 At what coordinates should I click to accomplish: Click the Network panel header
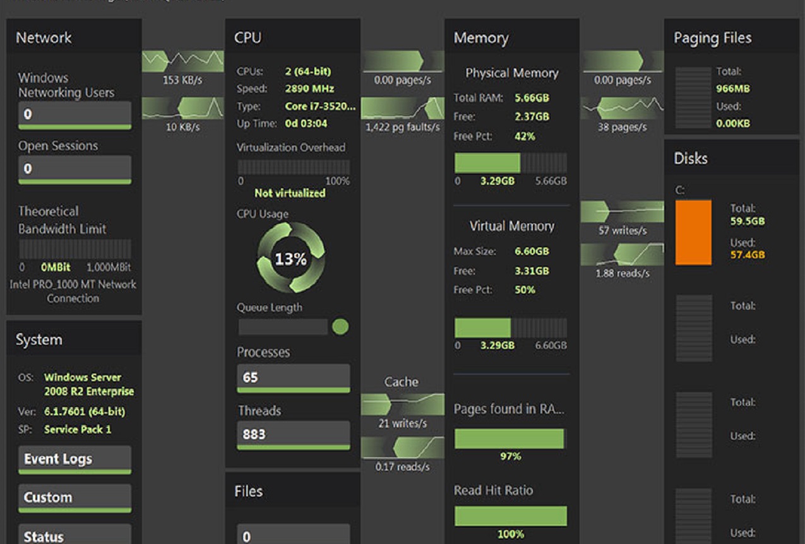click(x=74, y=37)
